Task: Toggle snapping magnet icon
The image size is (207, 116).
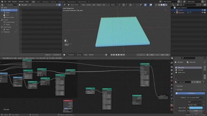Action: coord(124,5)
